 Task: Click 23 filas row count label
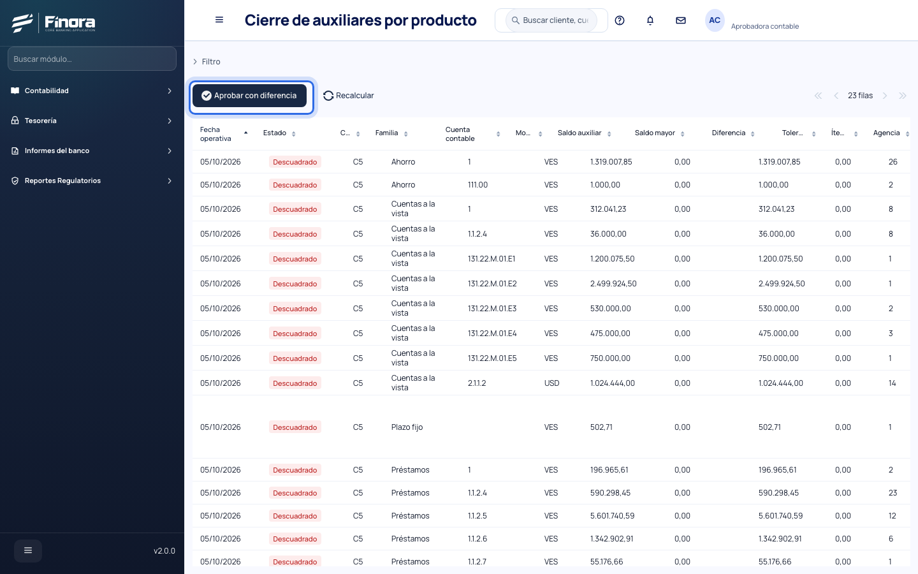click(861, 96)
